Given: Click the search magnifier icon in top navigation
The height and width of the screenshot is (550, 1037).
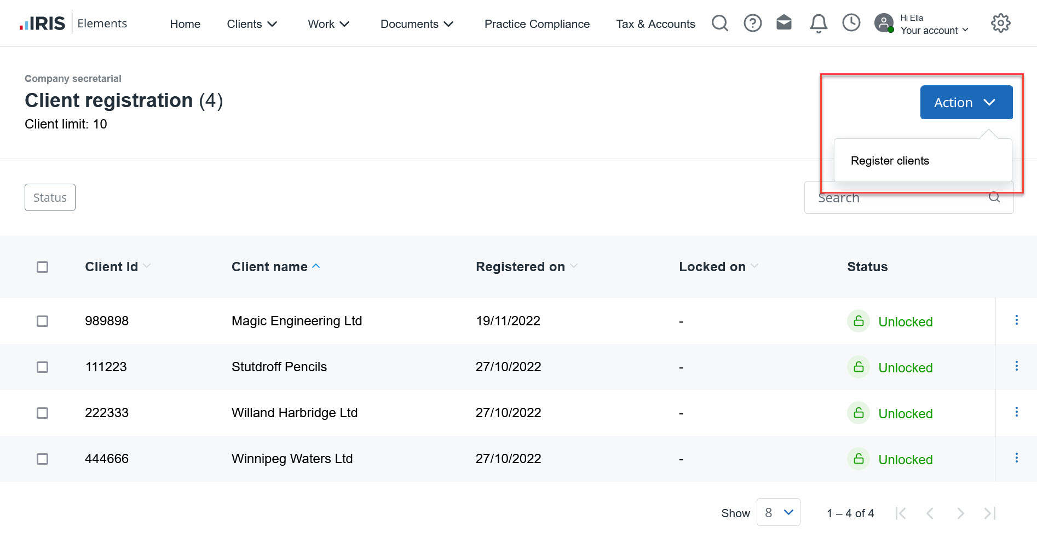Looking at the screenshot, I should 719,24.
